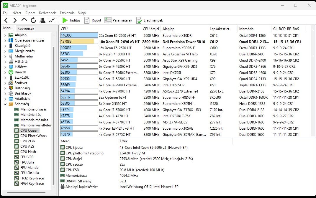Select the Multimédia speaker icon
Screen dimensions: 316x198
[x=11, y=56]
